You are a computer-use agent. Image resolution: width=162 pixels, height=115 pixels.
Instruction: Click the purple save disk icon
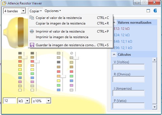32,45
